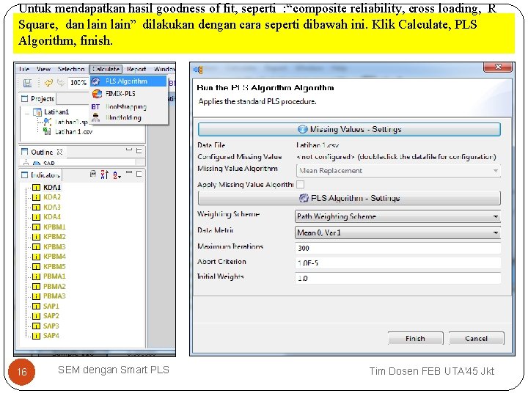This screenshot has width=528, height=396.
Task: Close the Outline tab with its X
Action: tap(59, 152)
